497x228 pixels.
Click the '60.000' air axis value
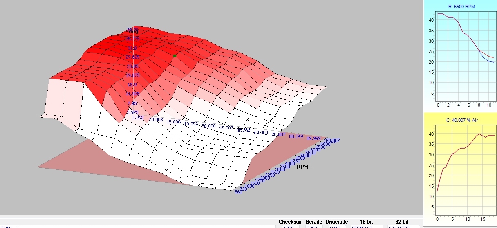tap(261, 132)
